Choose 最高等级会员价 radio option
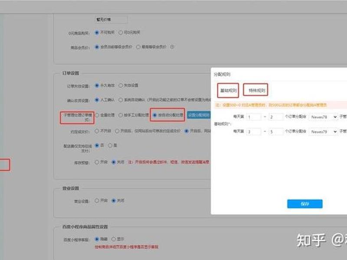This screenshot has width=347, height=260. (x=138, y=47)
